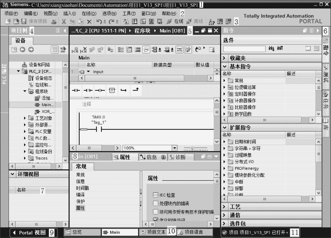Expand the 收藏夹 section

(x=224, y=58)
